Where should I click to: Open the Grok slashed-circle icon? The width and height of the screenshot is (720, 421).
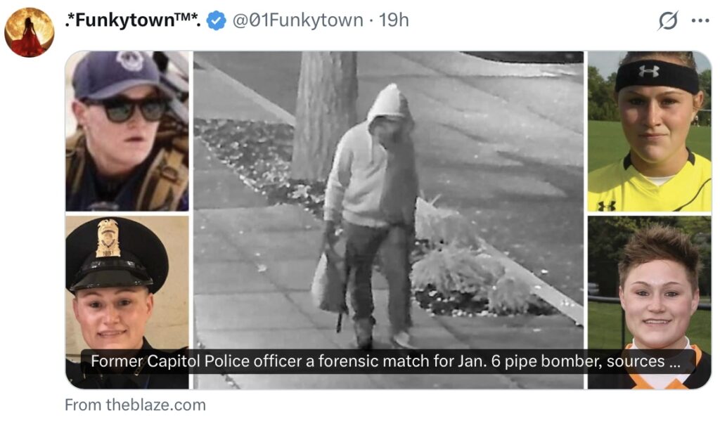tap(668, 20)
